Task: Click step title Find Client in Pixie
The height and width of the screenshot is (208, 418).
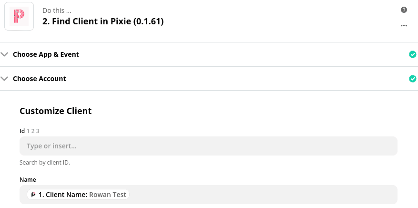Action: [103, 21]
